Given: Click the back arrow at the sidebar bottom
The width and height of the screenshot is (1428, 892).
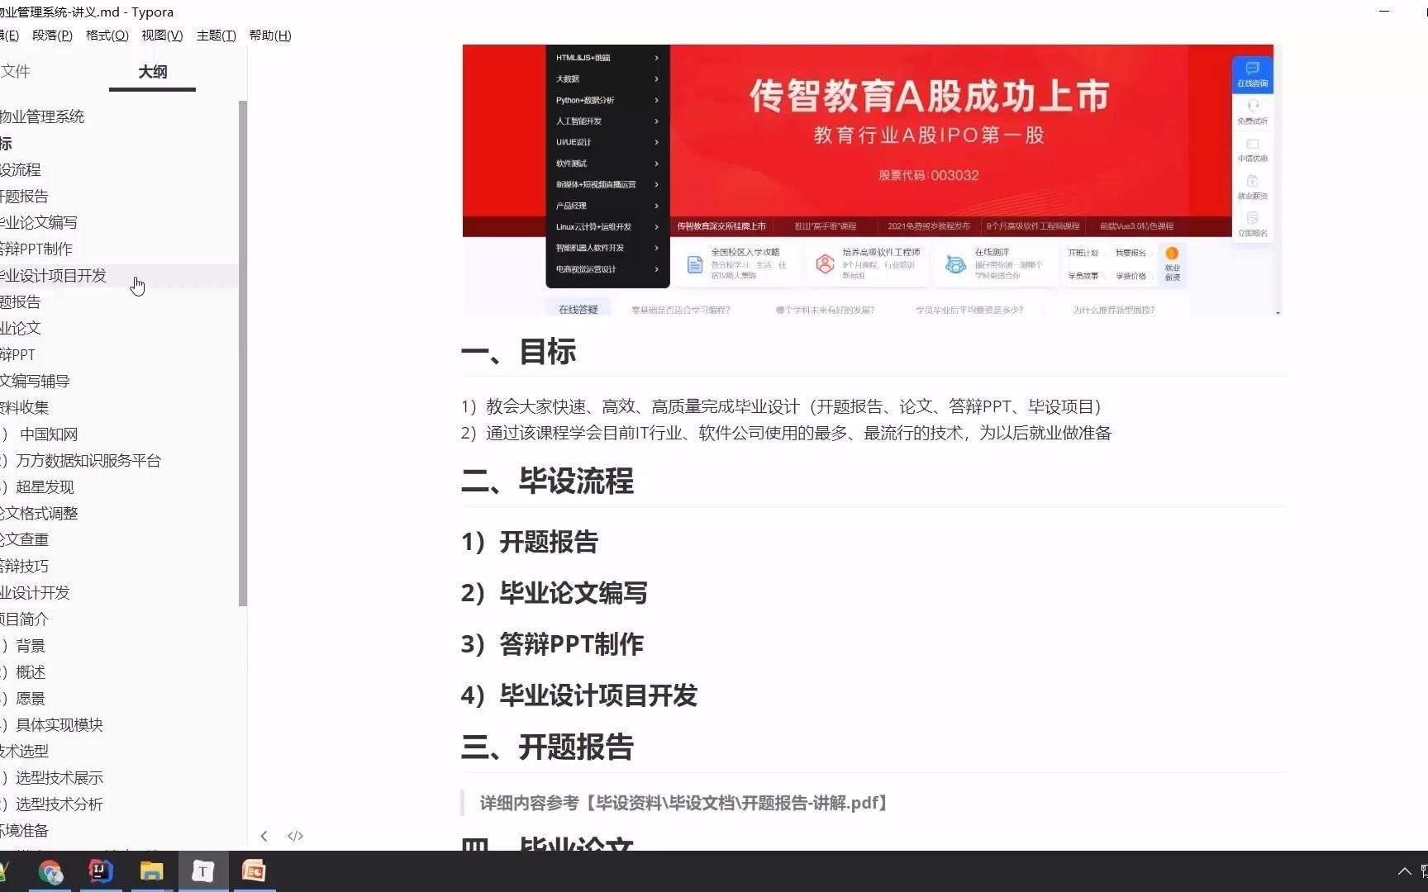Looking at the screenshot, I should click(264, 836).
